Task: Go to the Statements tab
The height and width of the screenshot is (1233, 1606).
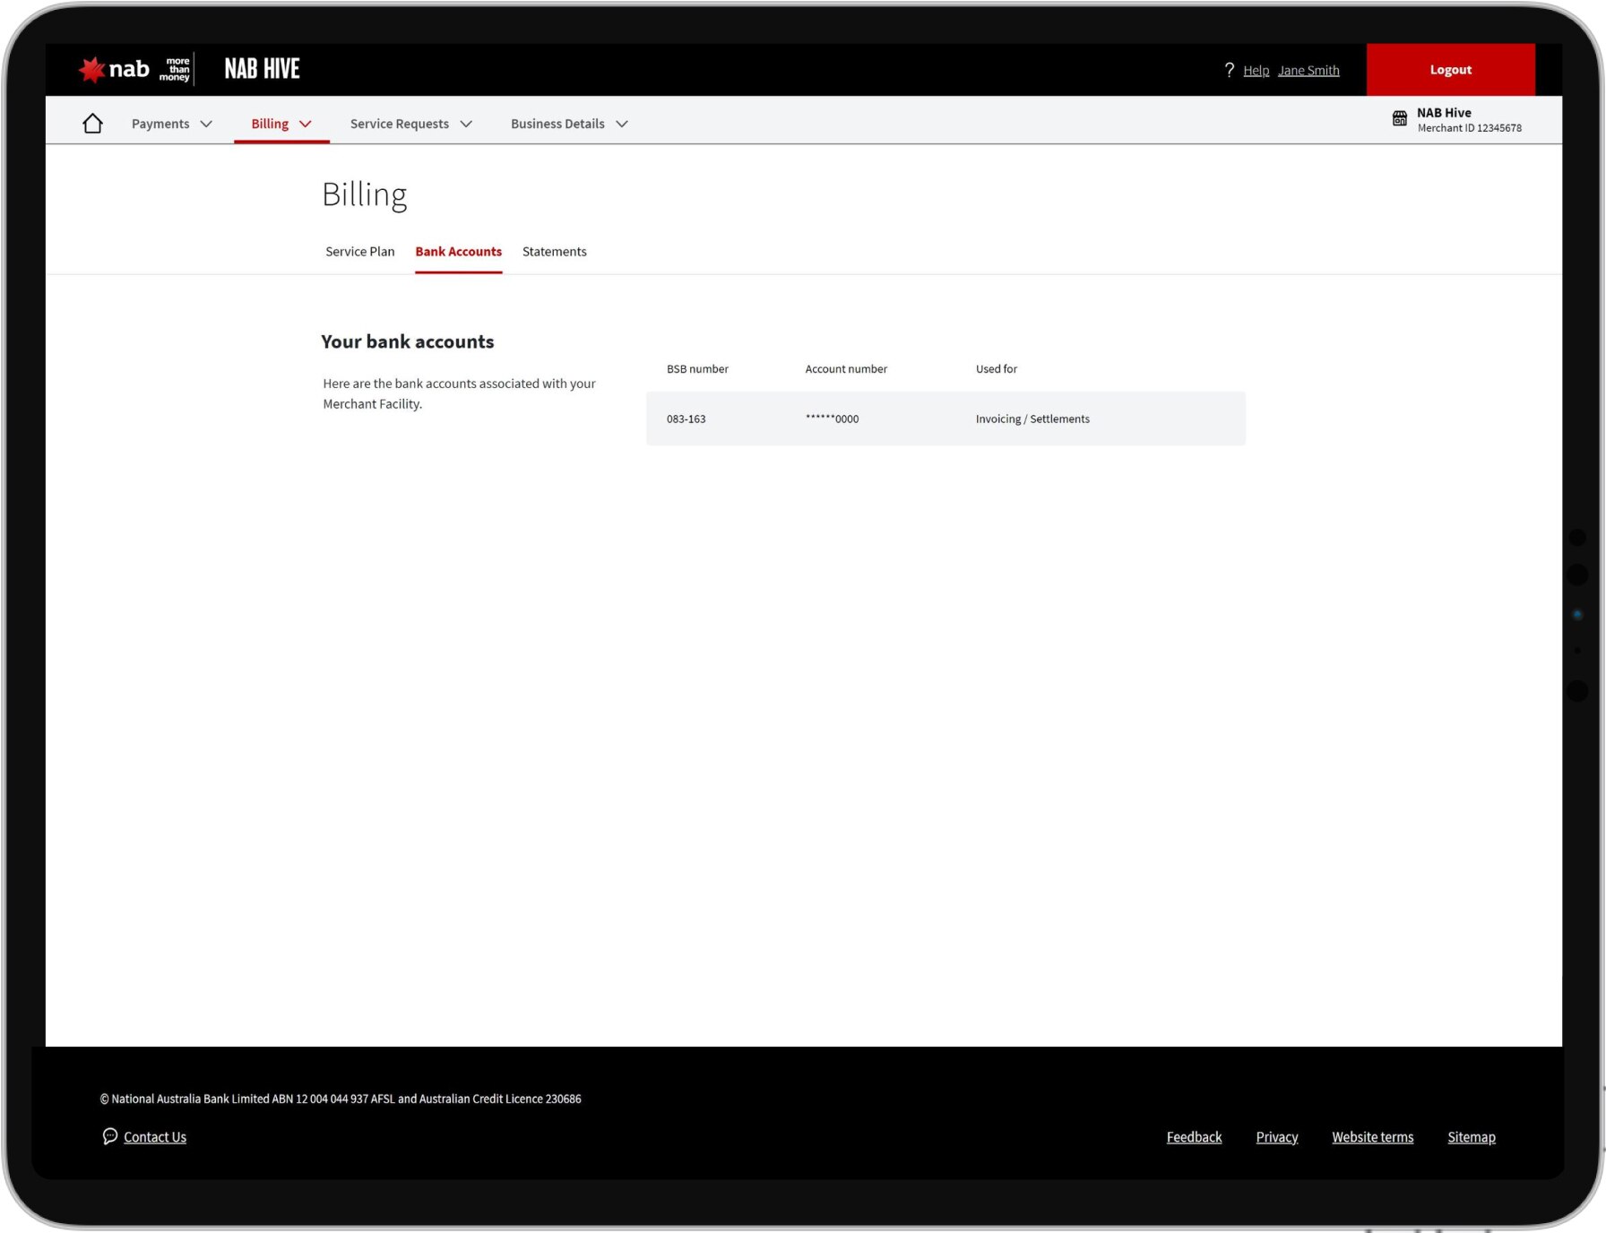Action: (554, 252)
